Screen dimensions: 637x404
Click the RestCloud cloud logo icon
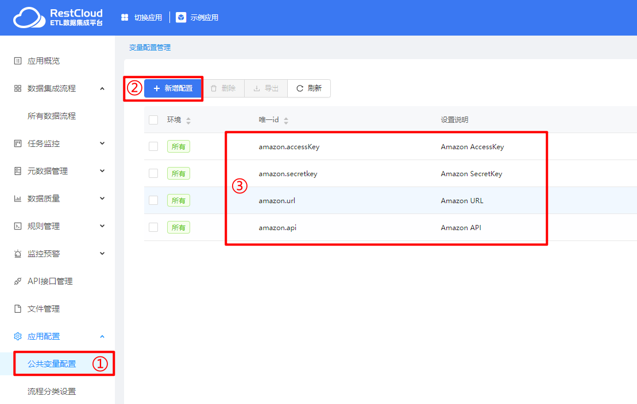point(30,18)
